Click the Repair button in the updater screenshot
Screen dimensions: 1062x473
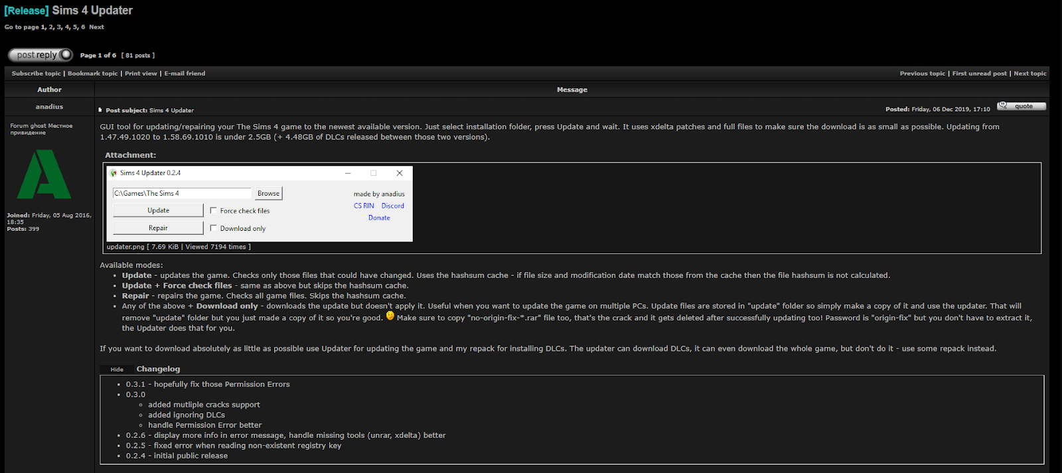point(158,228)
